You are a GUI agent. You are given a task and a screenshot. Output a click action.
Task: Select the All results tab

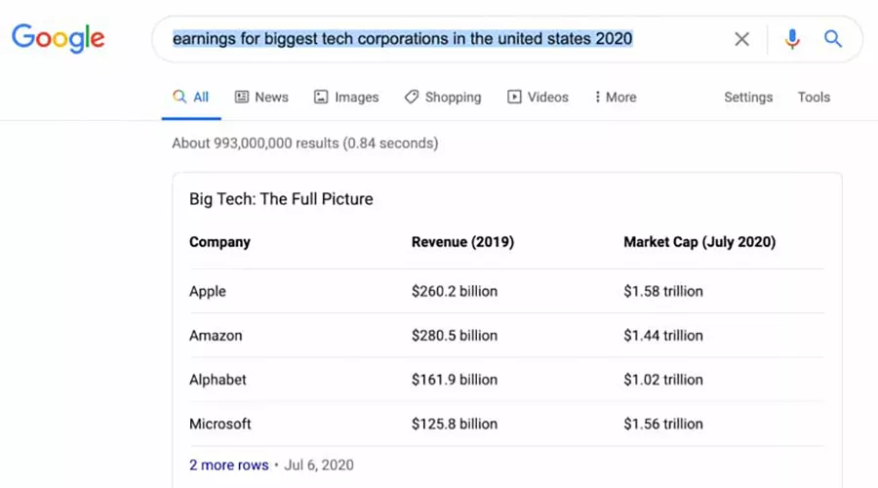pyautogui.click(x=191, y=97)
